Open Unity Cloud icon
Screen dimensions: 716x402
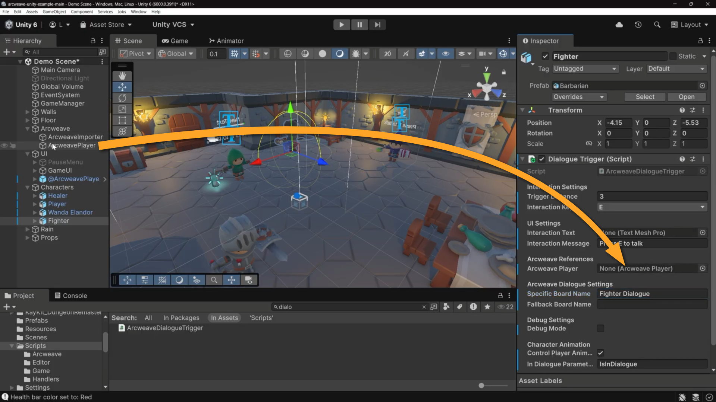click(619, 25)
